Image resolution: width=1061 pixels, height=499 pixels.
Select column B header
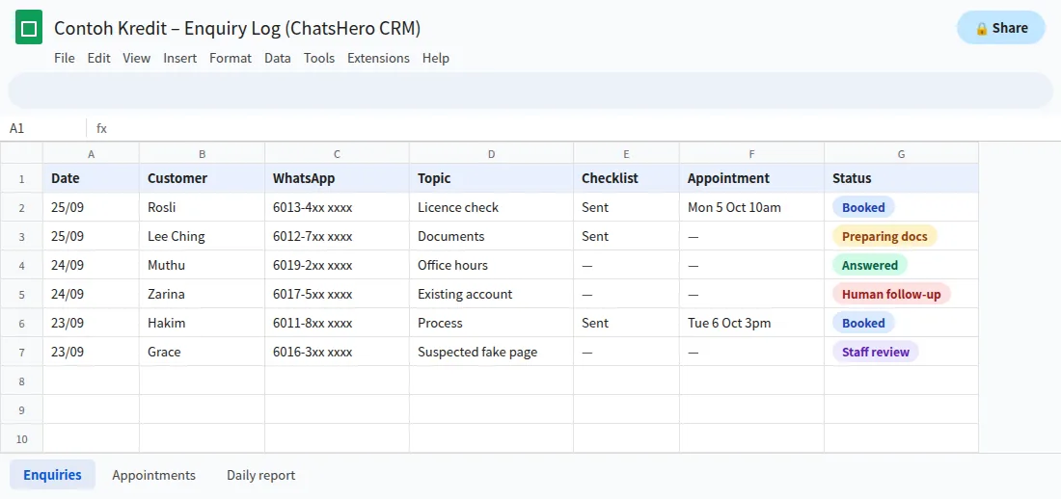point(203,154)
